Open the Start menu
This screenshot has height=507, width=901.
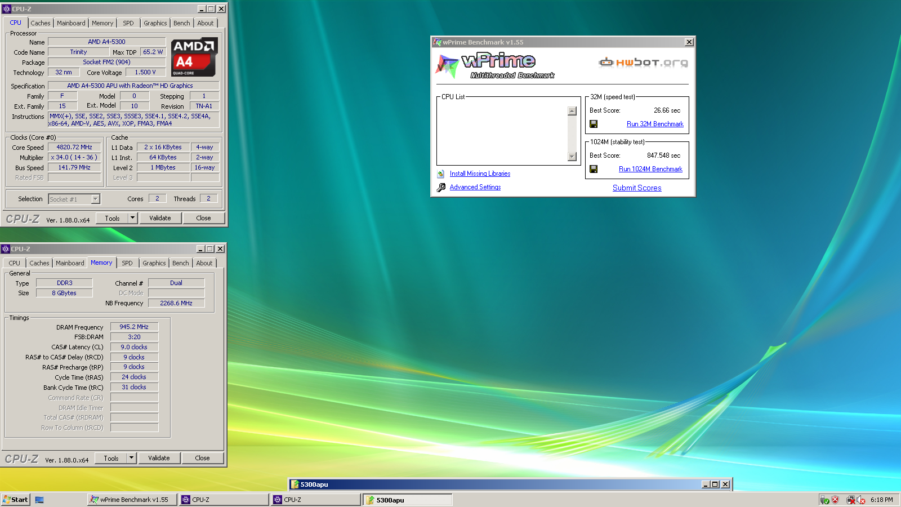(x=15, y=500)
